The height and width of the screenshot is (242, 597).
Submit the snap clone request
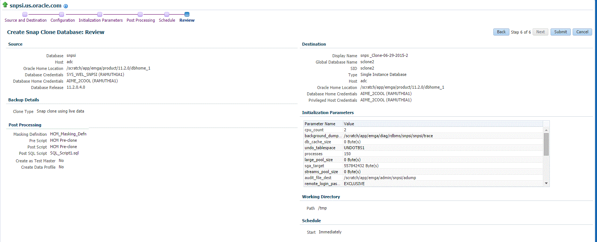tap(560, 32)
